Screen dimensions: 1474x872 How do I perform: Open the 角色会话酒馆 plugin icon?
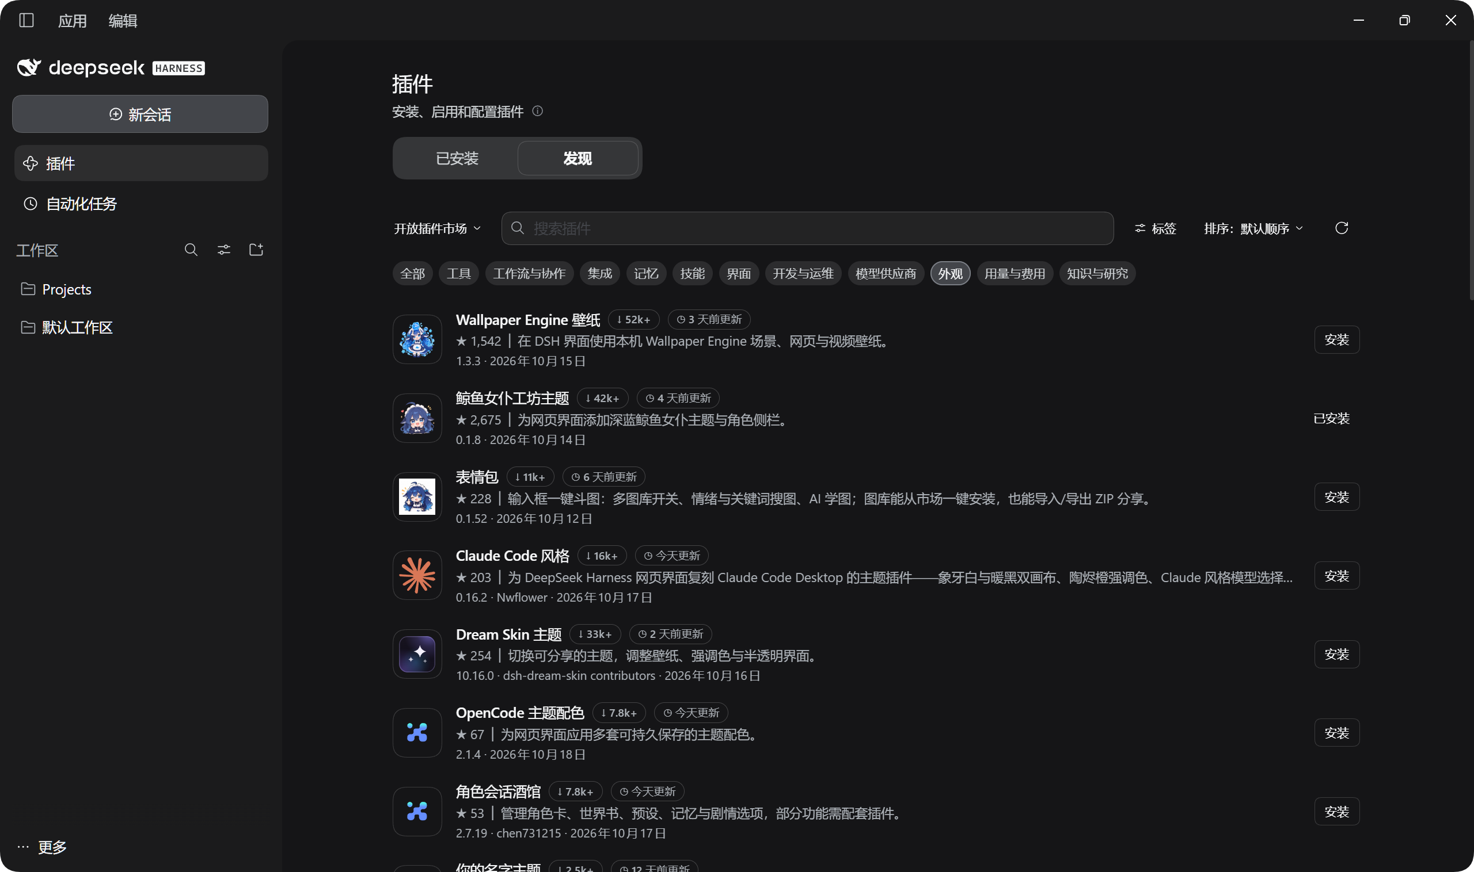(x=417, y=812)
